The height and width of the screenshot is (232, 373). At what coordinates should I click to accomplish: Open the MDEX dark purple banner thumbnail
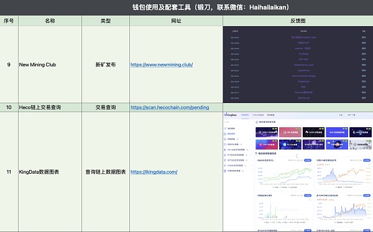click(x=267, y=132)
